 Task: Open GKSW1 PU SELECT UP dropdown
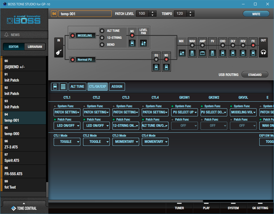click(x=184, y=112)
